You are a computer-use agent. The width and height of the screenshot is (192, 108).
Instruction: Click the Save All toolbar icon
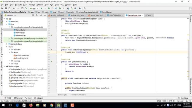point(6,8)
